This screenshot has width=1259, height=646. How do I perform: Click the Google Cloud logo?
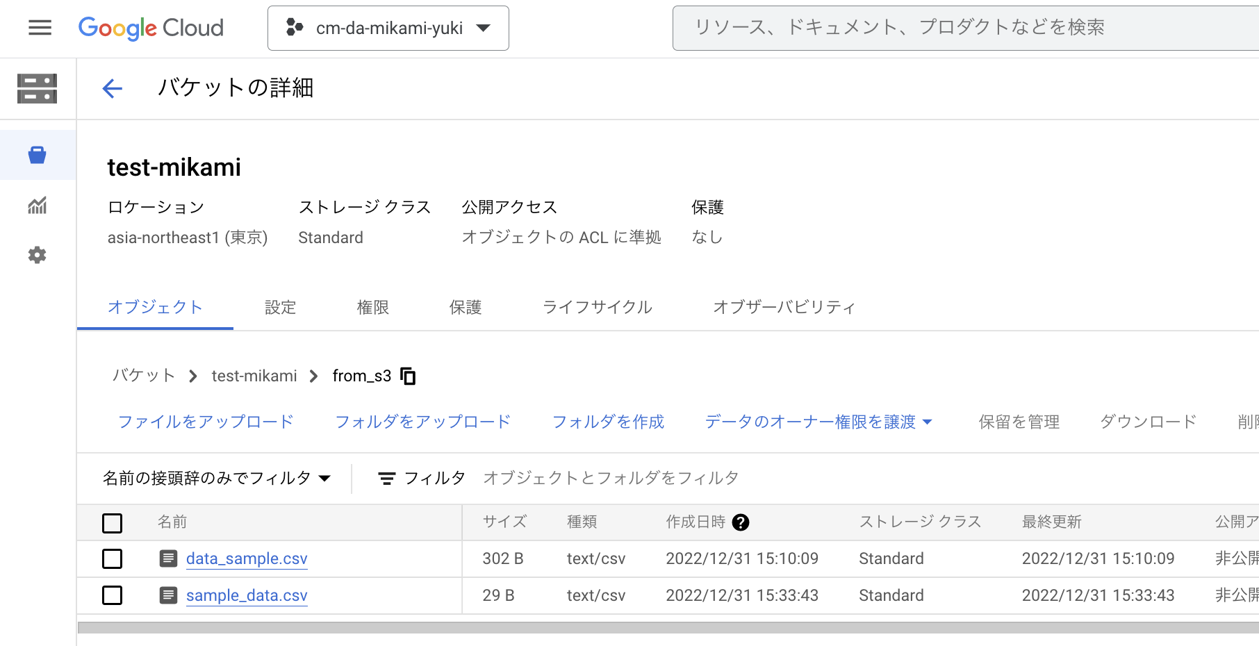[x=150, y=28]
